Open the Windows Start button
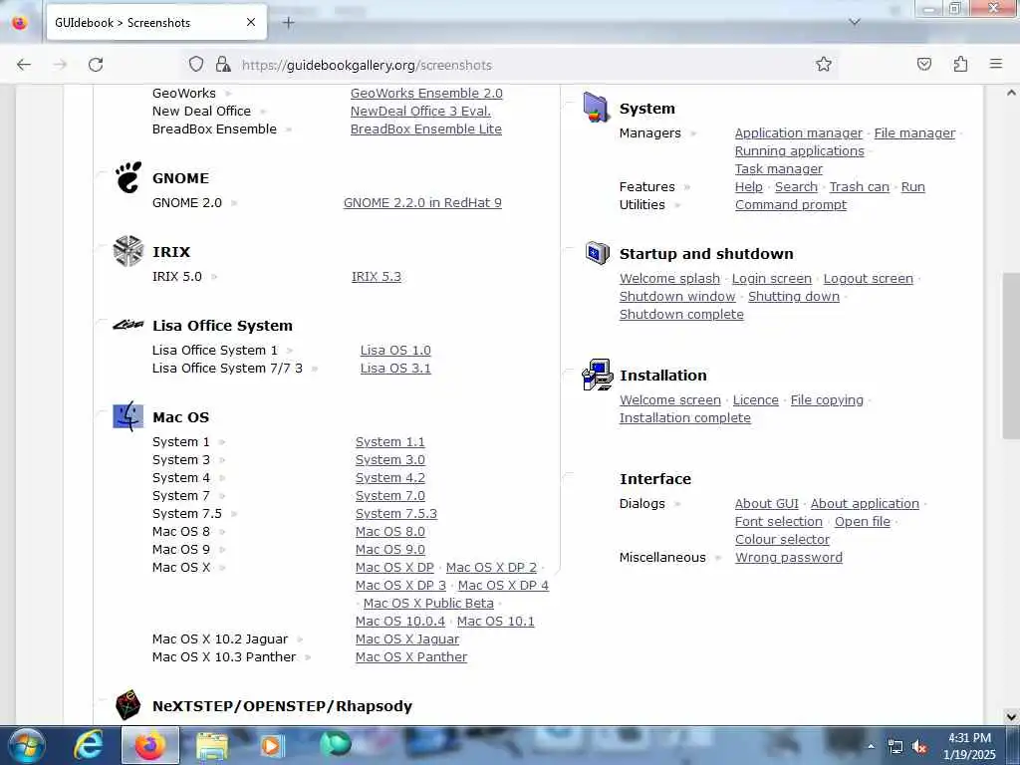The height and width of the screenshot is (765, 1020). tap(25, 745)
